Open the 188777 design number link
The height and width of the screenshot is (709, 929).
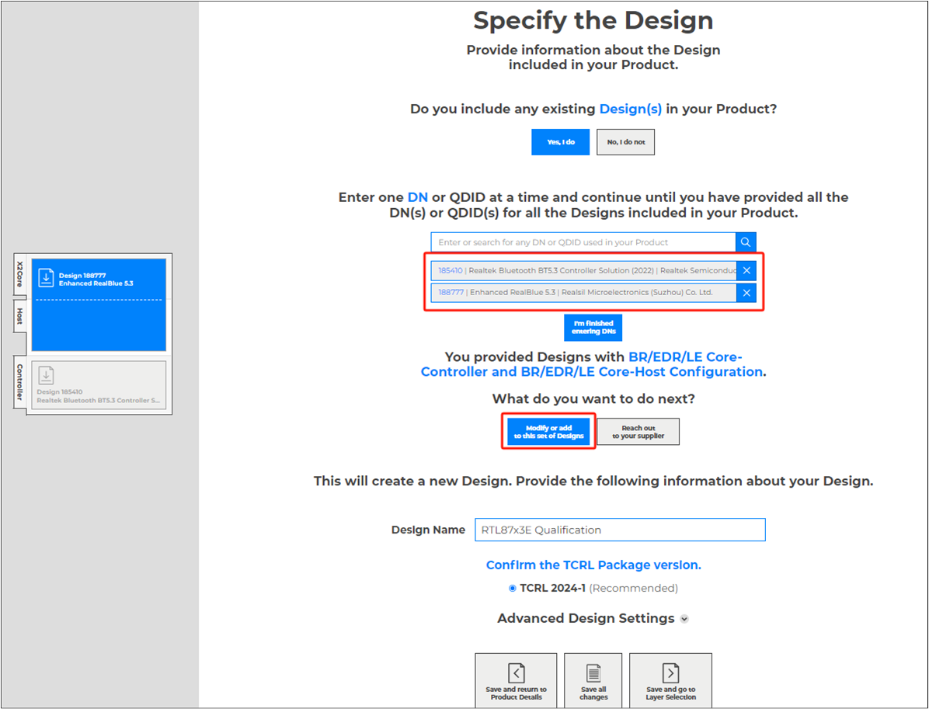(x=451, y=293)
